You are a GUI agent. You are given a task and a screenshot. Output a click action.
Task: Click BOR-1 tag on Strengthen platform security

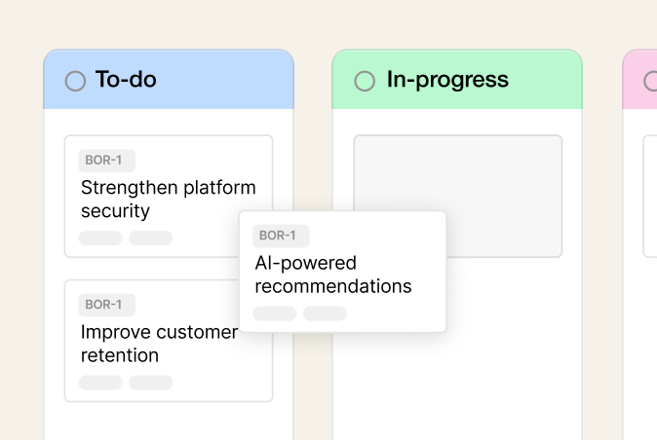[107, 161]
